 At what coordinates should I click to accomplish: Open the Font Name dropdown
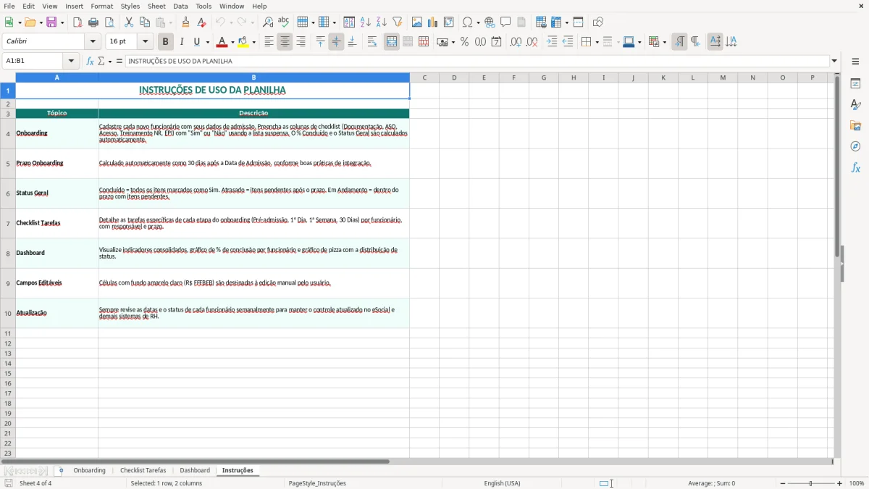point(93,42)
